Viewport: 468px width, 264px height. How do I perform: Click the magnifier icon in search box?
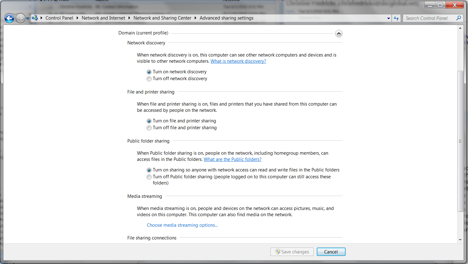pos(458,18)
